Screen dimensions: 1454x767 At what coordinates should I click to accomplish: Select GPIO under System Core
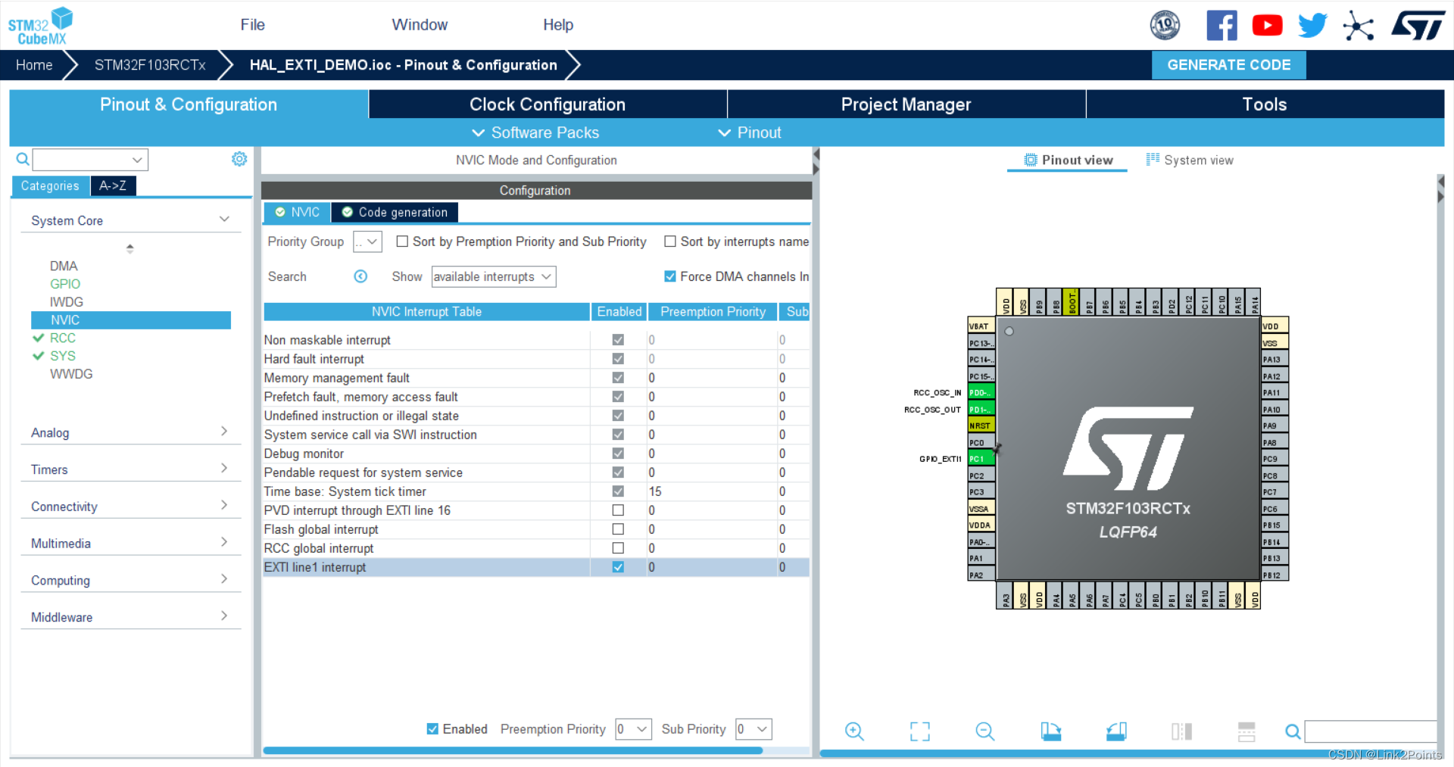point(65,284)
